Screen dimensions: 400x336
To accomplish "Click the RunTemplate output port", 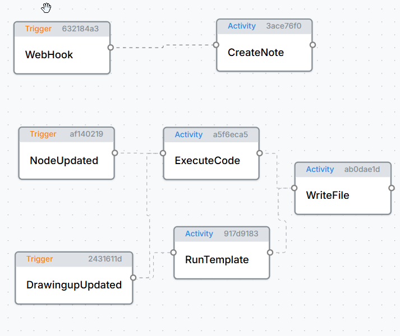I will click(x=270, y=253).
